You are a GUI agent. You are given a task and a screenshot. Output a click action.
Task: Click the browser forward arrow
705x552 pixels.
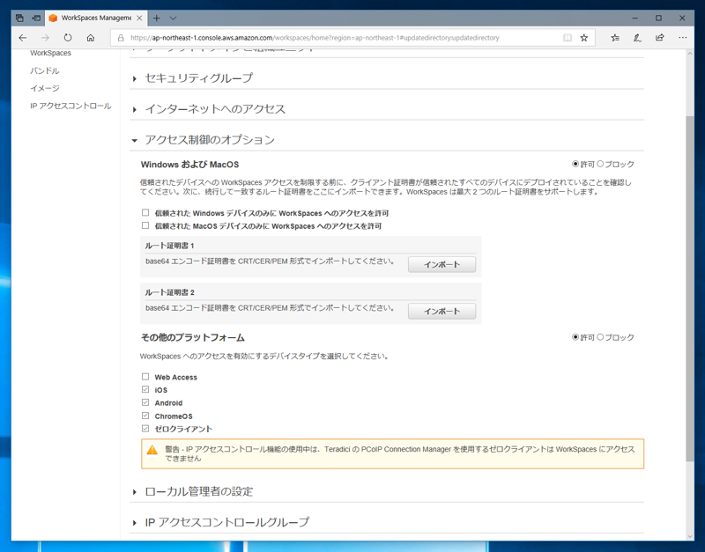(x=45, y=38)
